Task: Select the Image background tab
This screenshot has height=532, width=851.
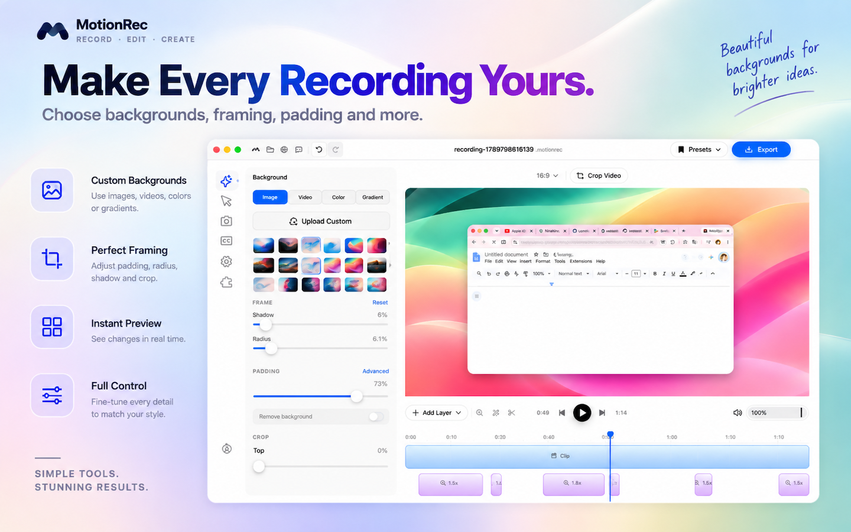Action: pos(270,197)
